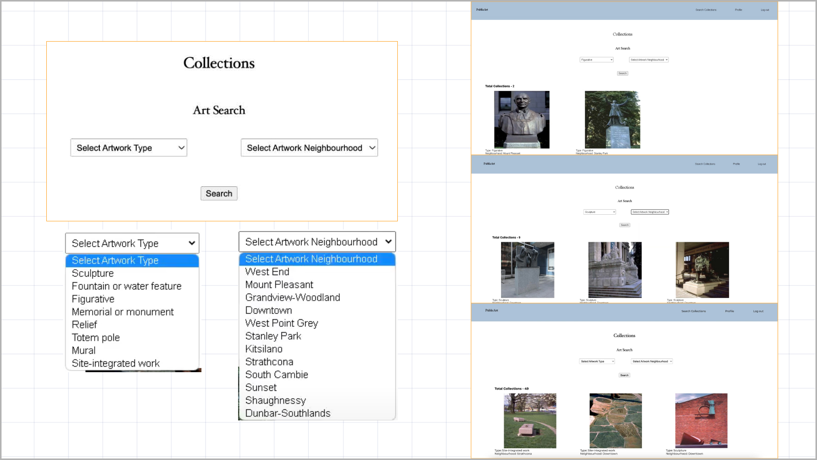817x460 pixels.
Task: Open Search Collections link on Figurative results page
Action: point(706,10)
